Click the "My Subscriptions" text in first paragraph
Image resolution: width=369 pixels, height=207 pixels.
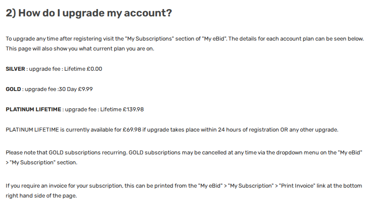click(149, 39)
